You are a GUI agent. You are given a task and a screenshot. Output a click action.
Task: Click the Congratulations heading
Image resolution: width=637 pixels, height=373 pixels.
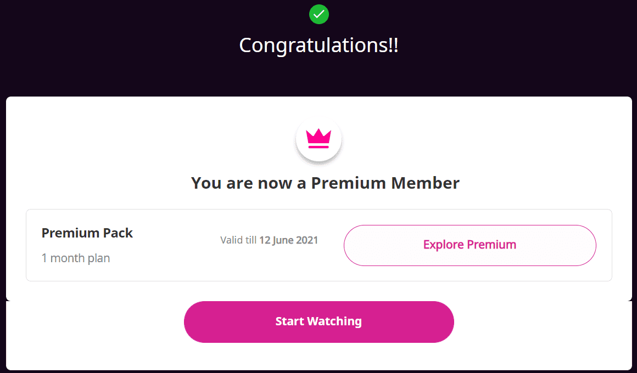click(318, 46)
